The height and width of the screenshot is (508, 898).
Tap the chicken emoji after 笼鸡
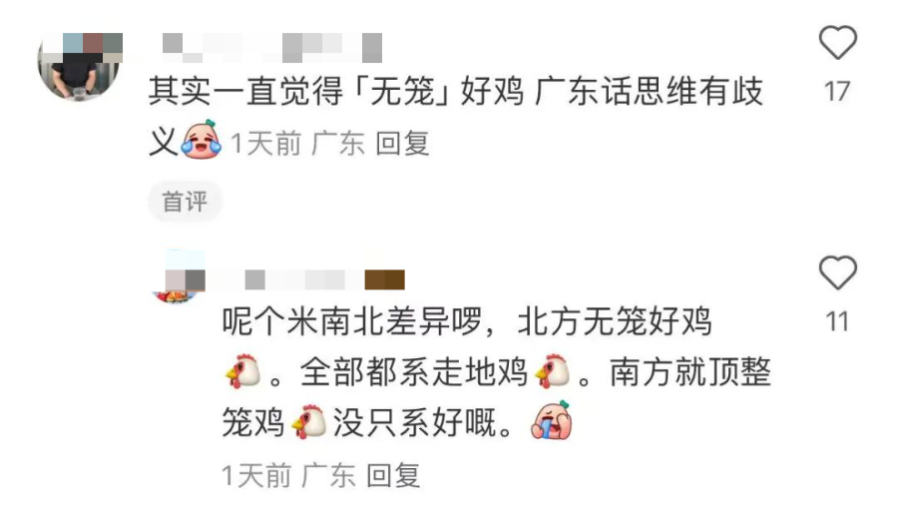[308, 422]
